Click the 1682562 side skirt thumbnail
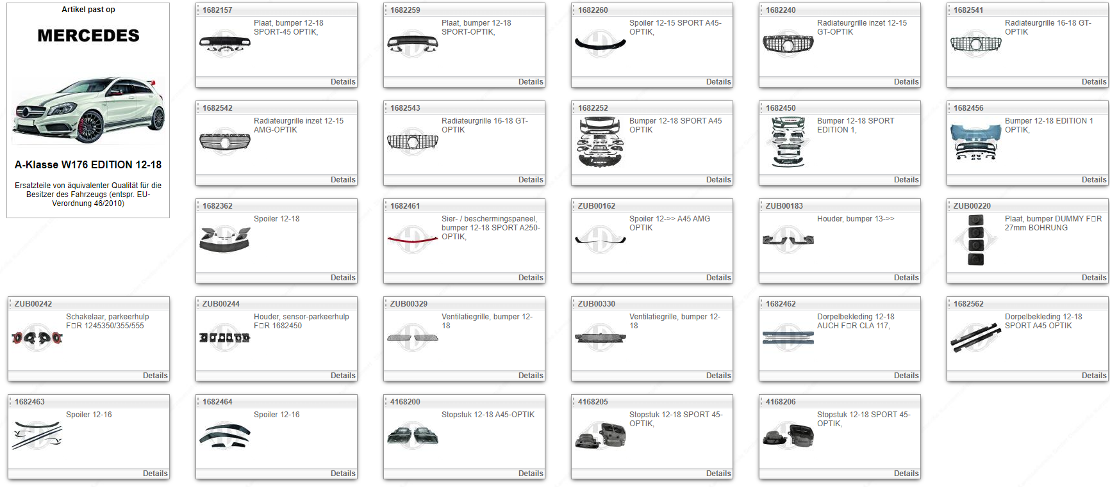 [976, 338]
